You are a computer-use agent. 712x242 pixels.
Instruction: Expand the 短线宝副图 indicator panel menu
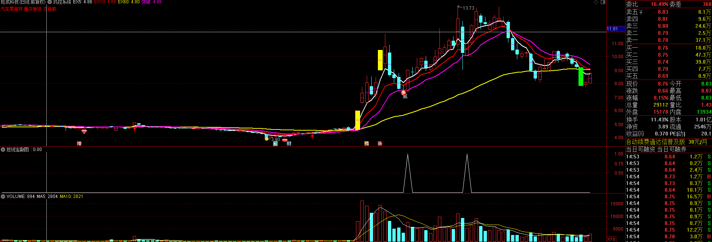point(3,149)
